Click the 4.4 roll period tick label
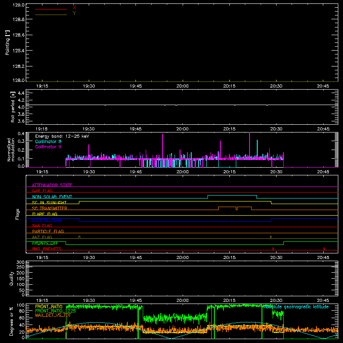The image size is (343, 343). (21, 93)
